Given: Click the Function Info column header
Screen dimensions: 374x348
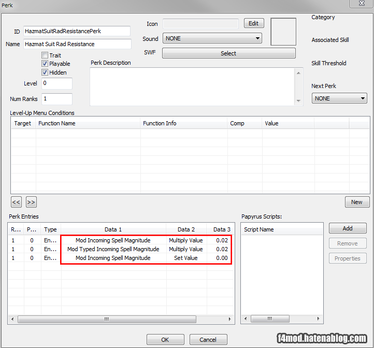Looking at the screenshot, I should pos(184,123).
